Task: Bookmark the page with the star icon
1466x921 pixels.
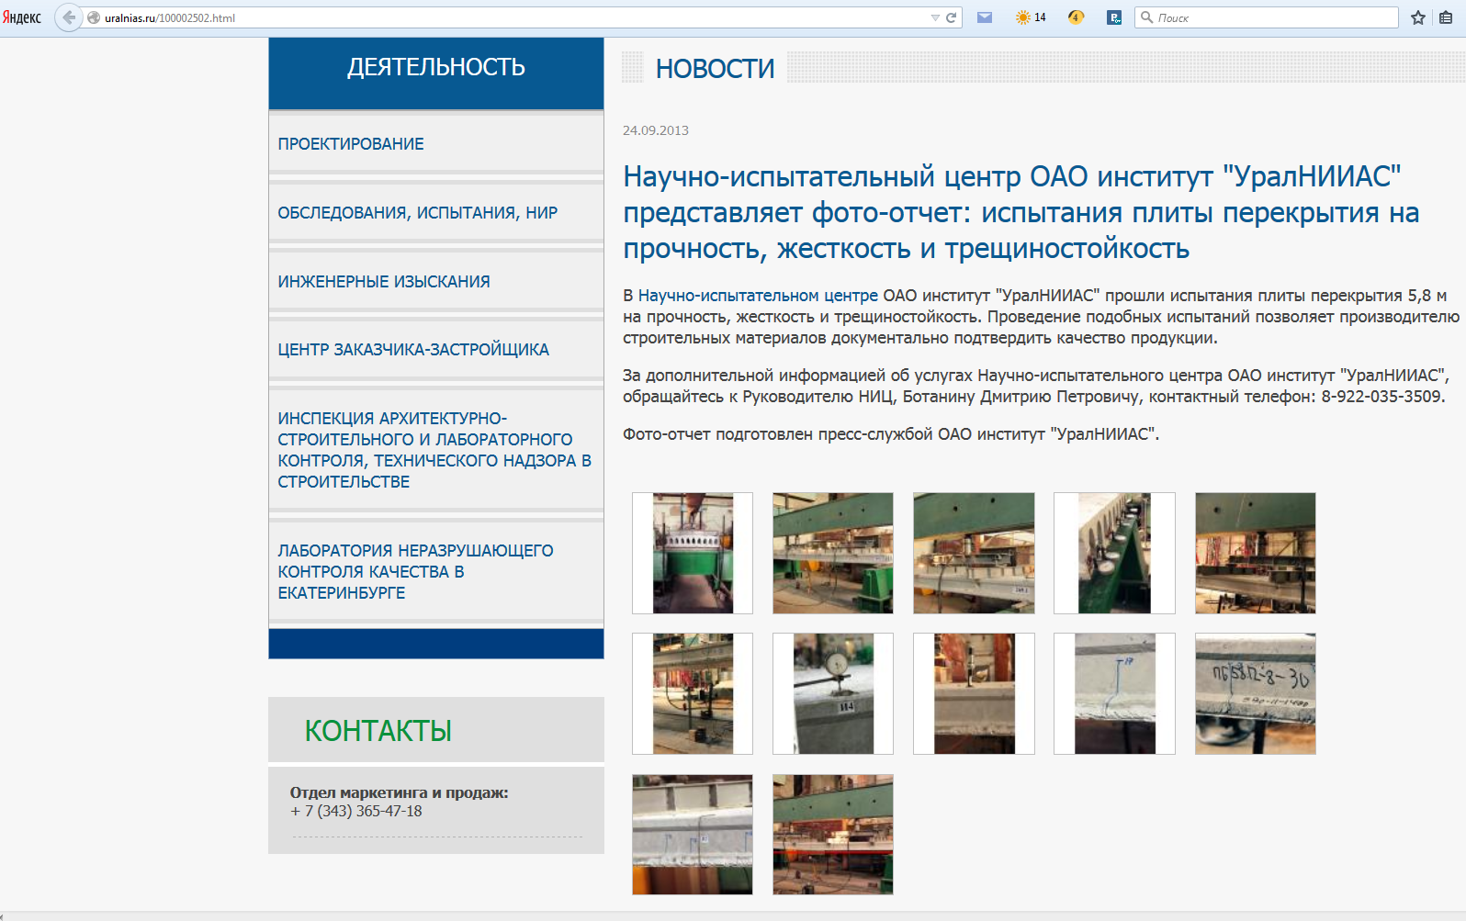Action: [1418, 17]
